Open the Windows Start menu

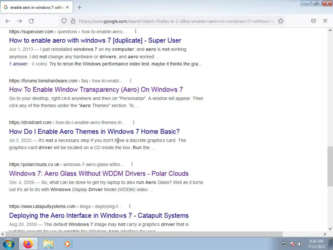9,243
